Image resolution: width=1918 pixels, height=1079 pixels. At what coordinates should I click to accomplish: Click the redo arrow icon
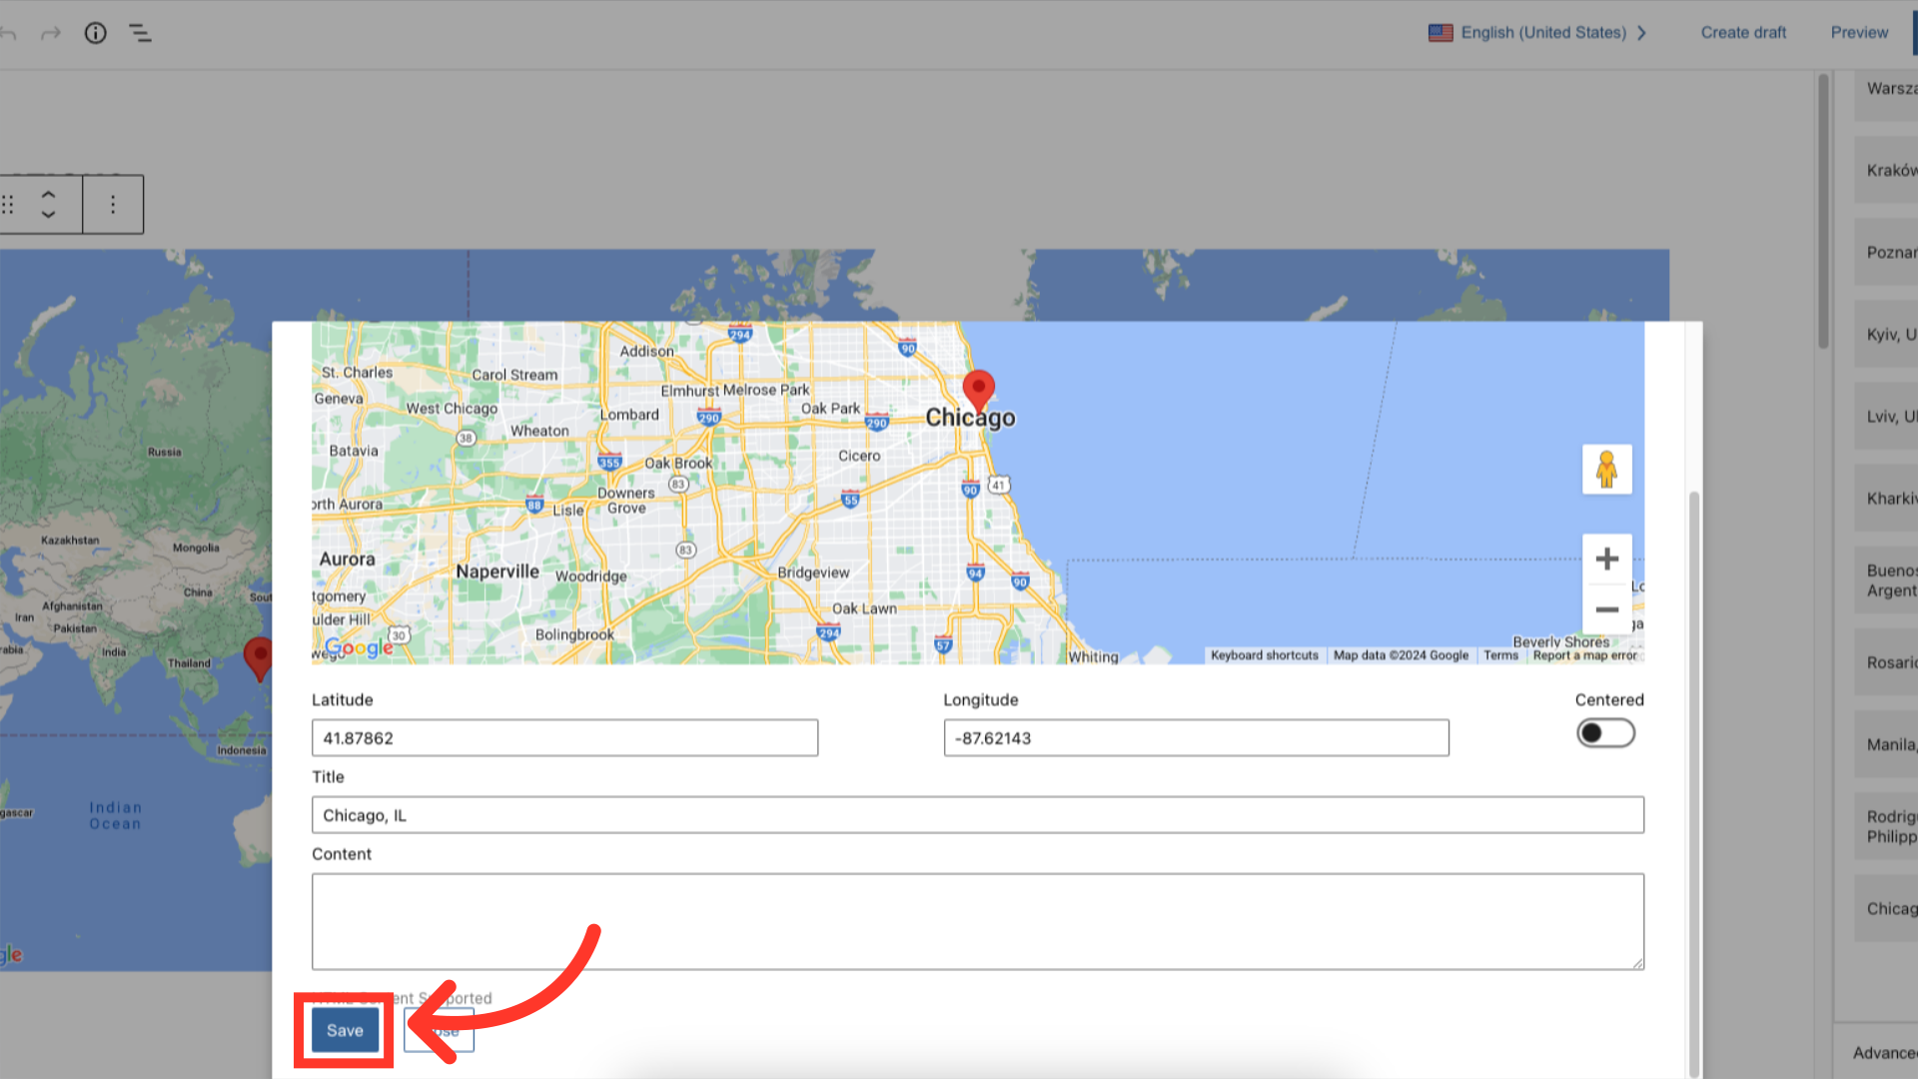pyautogui.click(x=50, y=33)
